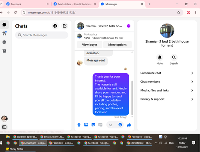Reload the page
200x152 pixels.
[16, 12]
